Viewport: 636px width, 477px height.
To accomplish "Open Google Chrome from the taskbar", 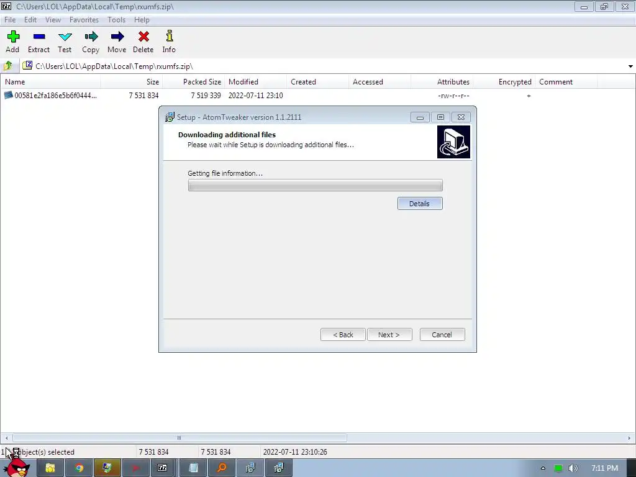I will click(79, 468).
